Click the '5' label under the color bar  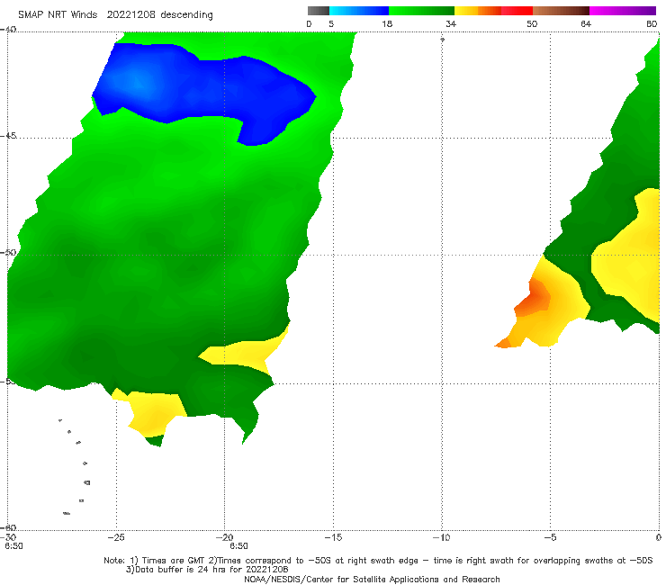[331, 23]
